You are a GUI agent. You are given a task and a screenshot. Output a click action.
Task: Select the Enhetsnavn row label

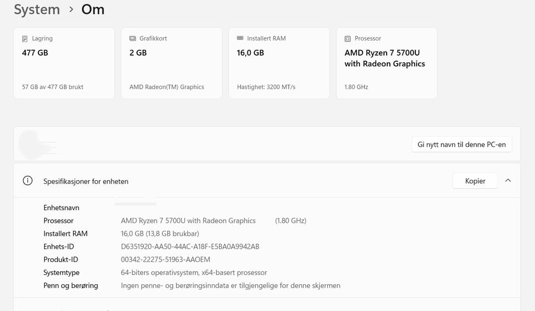pos(61,208)
